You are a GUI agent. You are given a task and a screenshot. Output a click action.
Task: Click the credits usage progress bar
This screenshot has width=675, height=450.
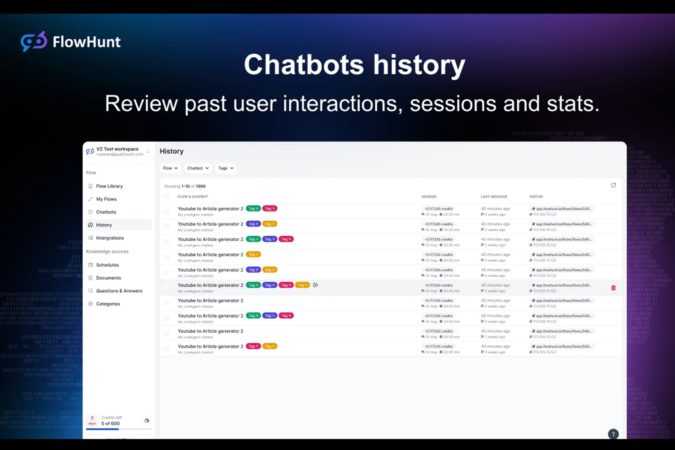pos(119,429)
